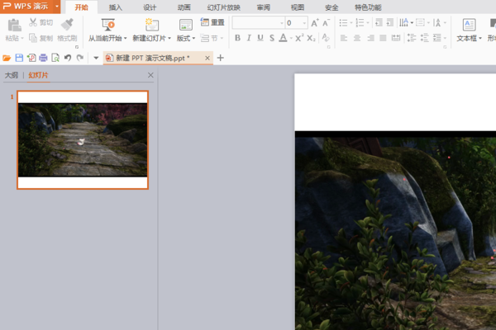Click the text direction icon
This screenshot has width=496, height=330.
point(403,22)
